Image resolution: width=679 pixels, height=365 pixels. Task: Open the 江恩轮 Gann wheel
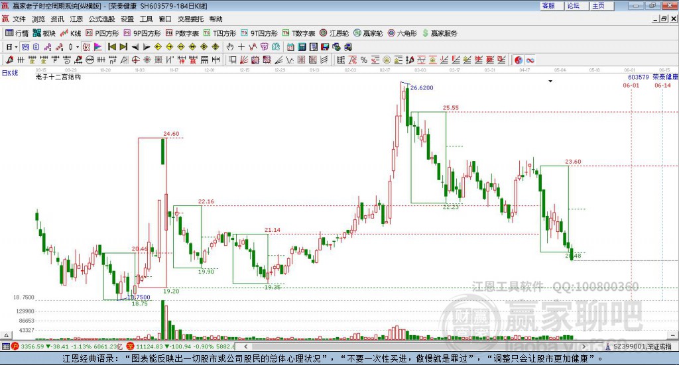(x=334, y=33)
